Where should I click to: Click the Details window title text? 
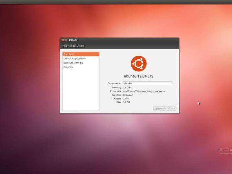pos(73,40)
